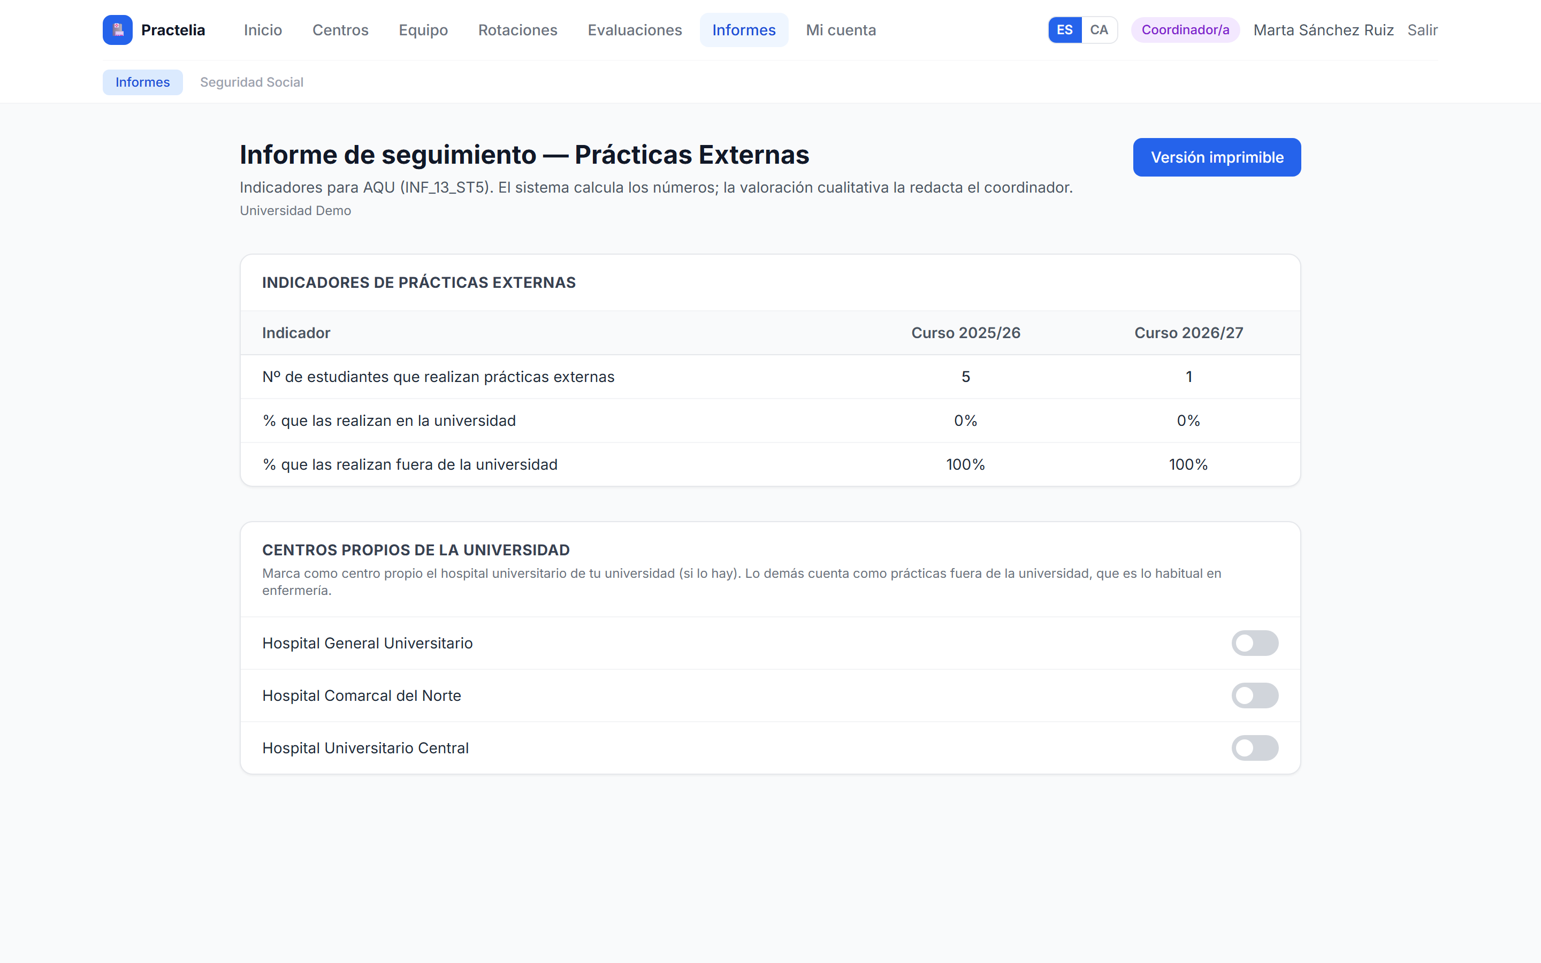Screen dimensions: 1541x963
Task: Click the Nº de estudiantes indicator row label
Action: tap(438, 377)
